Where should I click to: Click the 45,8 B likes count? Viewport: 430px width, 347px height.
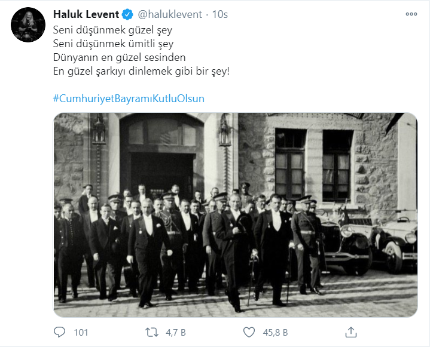pyautogui.click(x=276, y=332)
